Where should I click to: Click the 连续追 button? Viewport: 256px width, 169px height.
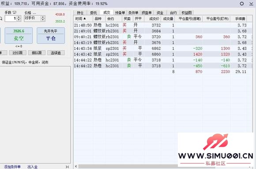coord(56,53)
